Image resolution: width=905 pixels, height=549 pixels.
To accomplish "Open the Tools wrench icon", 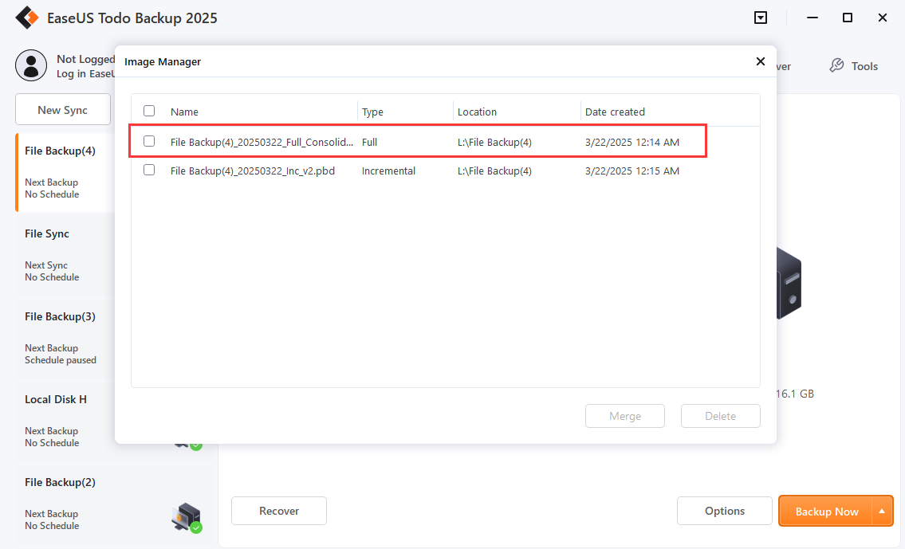I will pyautogui.click(x=836, y=66).
